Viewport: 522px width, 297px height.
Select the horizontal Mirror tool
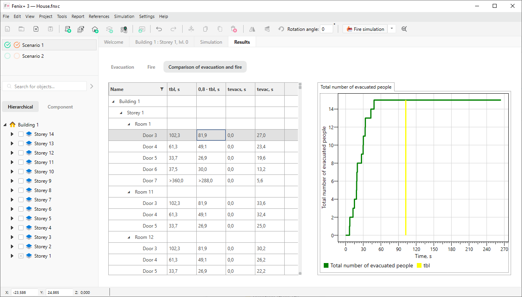[x=252, y=28]
